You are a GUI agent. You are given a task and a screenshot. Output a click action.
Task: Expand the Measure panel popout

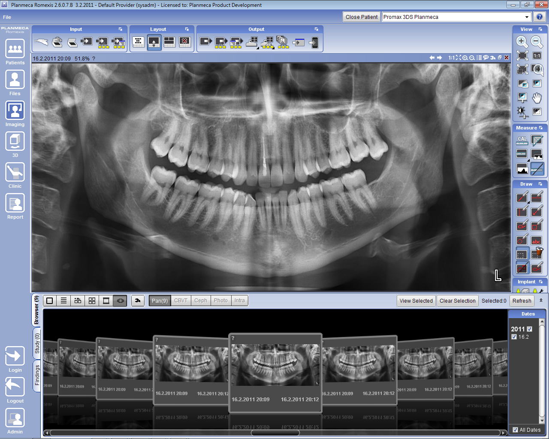pyautogui.click(x=541, y=128)
